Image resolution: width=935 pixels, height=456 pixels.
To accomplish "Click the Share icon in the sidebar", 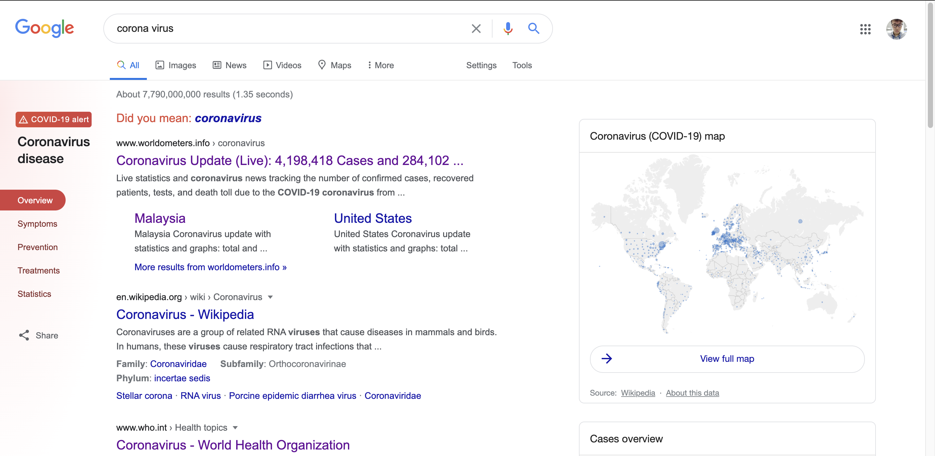I will (x=24, y=335).
